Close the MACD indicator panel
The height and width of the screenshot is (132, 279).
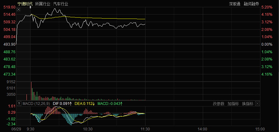(x=258, y=104)
